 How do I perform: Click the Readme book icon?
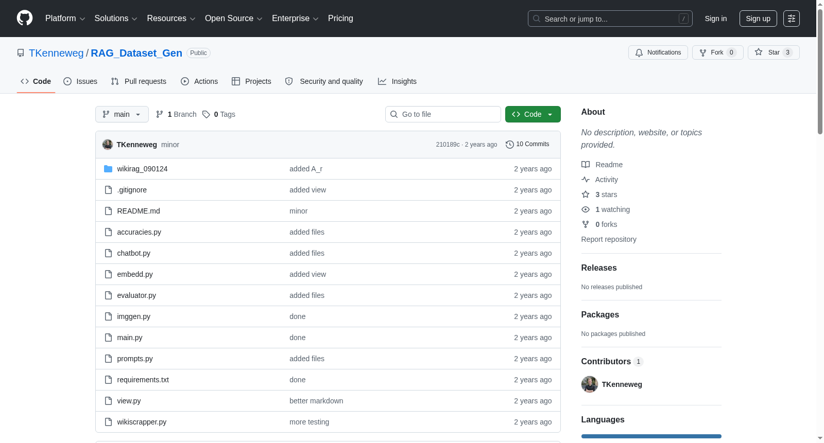pyautogui.click(x=586, y=165)
